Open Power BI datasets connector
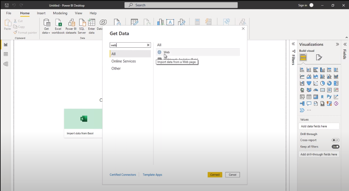Screen dimensions: 349x191 pos(71,27)
